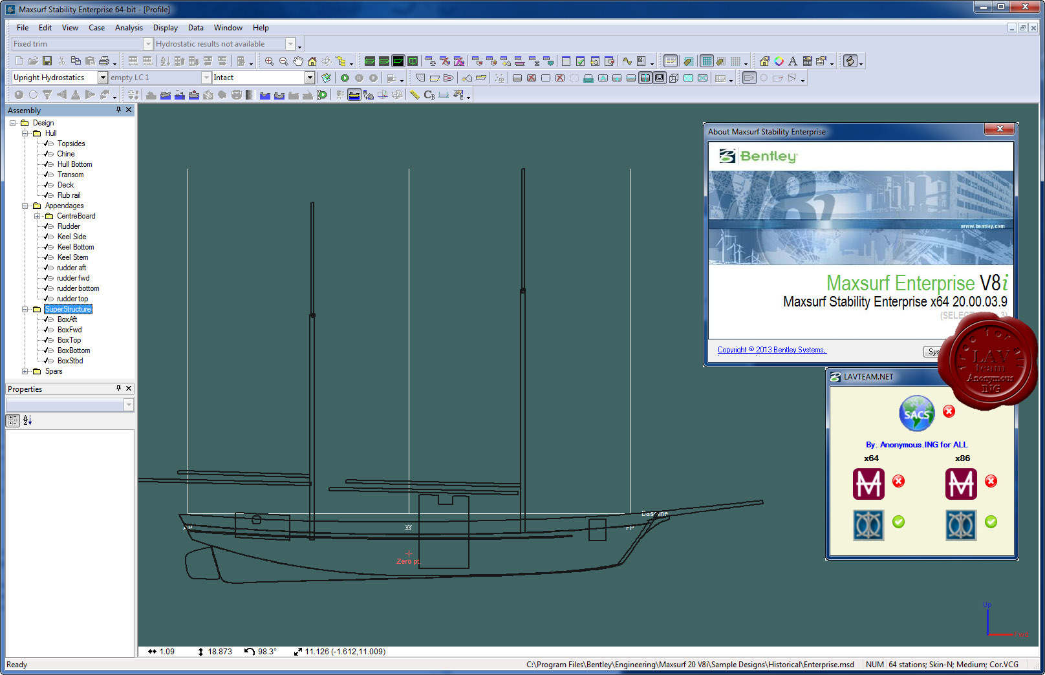Click the SACS globe icon in the LAVTEAM window
The image size is (1045, 675).
[x=916, y=414]
